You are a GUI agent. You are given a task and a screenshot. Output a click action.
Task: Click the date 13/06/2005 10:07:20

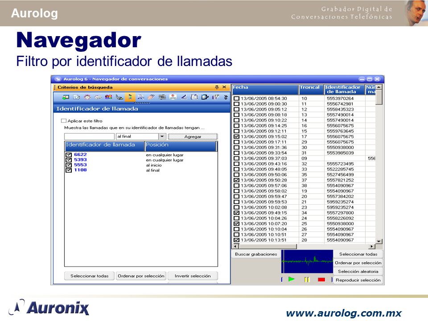tap(263, 224)
